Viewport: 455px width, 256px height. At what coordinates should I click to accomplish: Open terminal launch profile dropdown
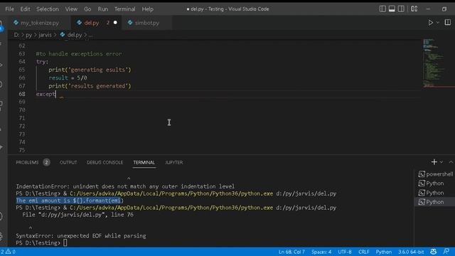pyautogui.click(x=441, y=162)
